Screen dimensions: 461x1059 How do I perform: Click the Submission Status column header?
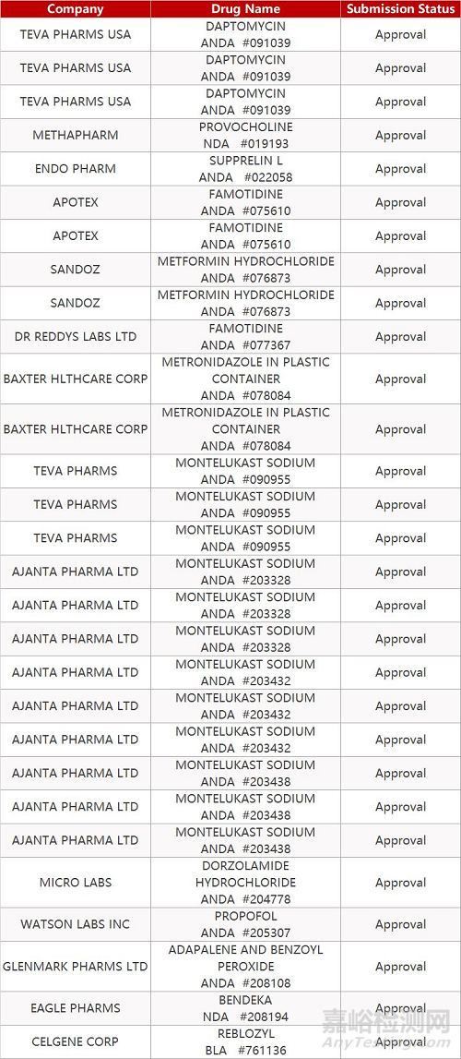(x=400, y=9)
